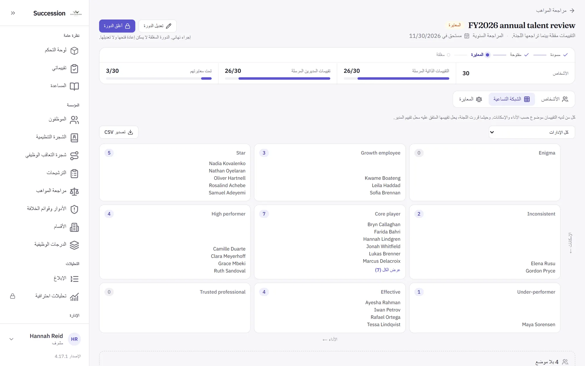Collapse the sidebar with the double chevron icon

tap(13, 13)
